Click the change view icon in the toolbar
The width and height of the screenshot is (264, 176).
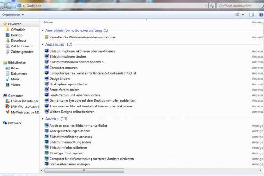(237, 15)
